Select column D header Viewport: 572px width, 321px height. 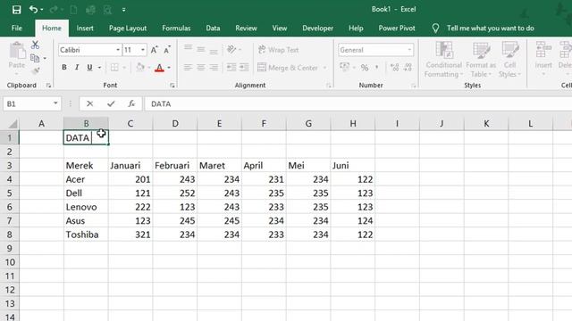[x=175, y=124]
